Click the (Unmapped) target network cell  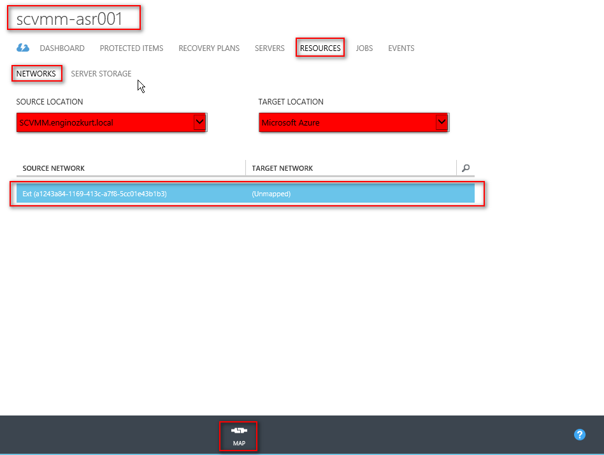[271, 194]
